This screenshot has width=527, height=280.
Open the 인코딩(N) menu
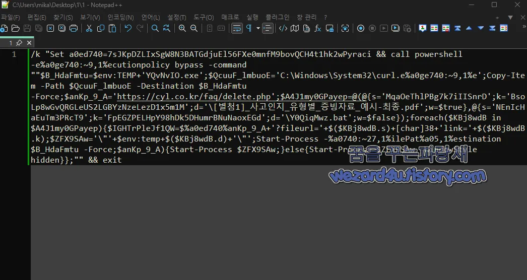click(x=120, y=18)
